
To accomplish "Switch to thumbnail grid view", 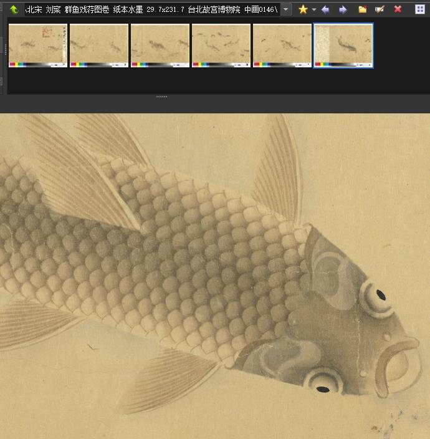I will point(419,9).
